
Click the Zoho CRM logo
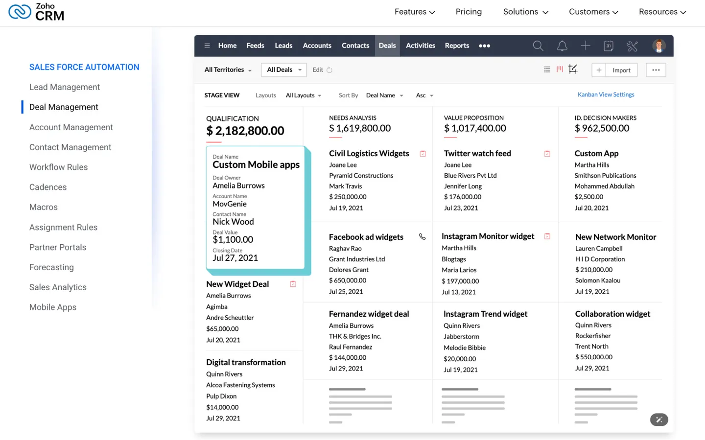37,12
